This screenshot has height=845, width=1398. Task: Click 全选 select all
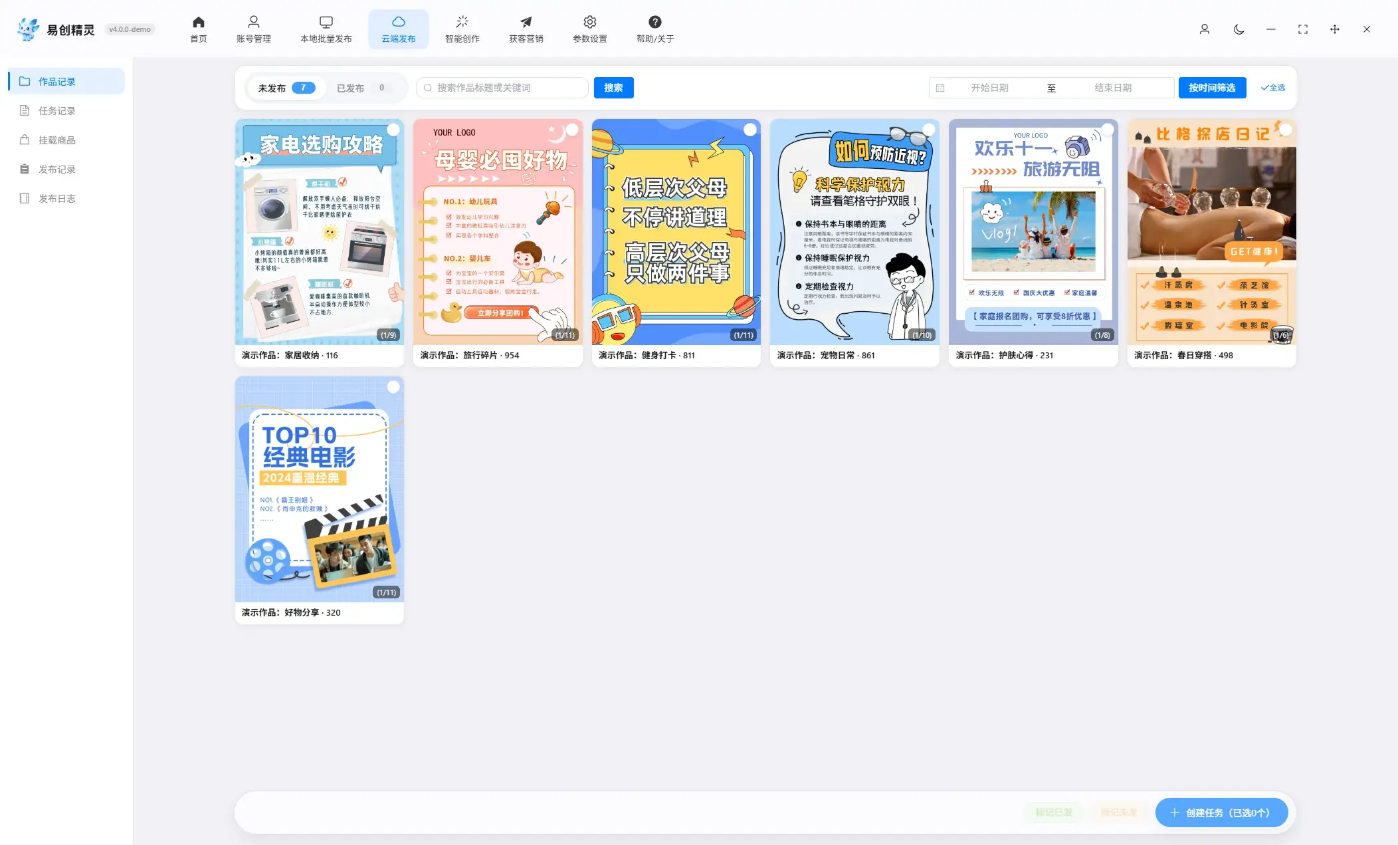coord(1272,88)
